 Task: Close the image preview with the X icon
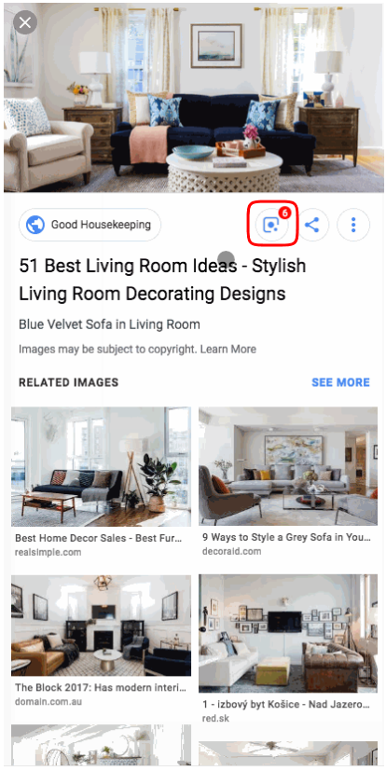point(25,22)
